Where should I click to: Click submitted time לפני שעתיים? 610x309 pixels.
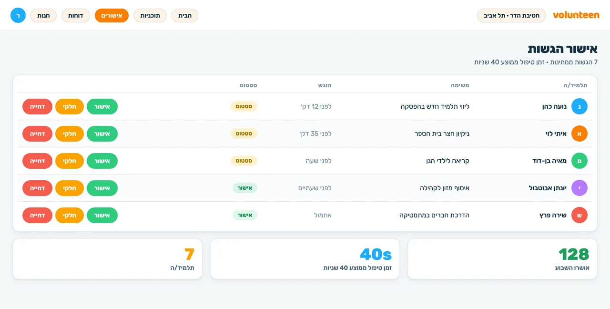tap(315, 188)
